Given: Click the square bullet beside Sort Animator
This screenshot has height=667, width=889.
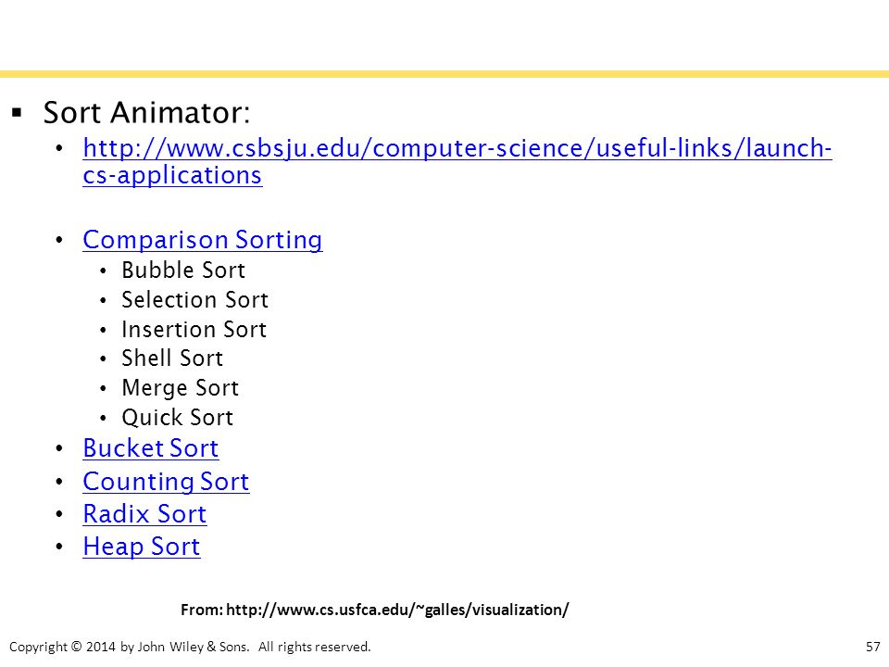Looking at the screenshot, I should click(17, 112).
